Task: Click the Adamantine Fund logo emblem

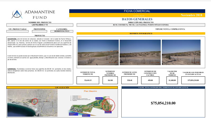Action: [x=17, y=14]
